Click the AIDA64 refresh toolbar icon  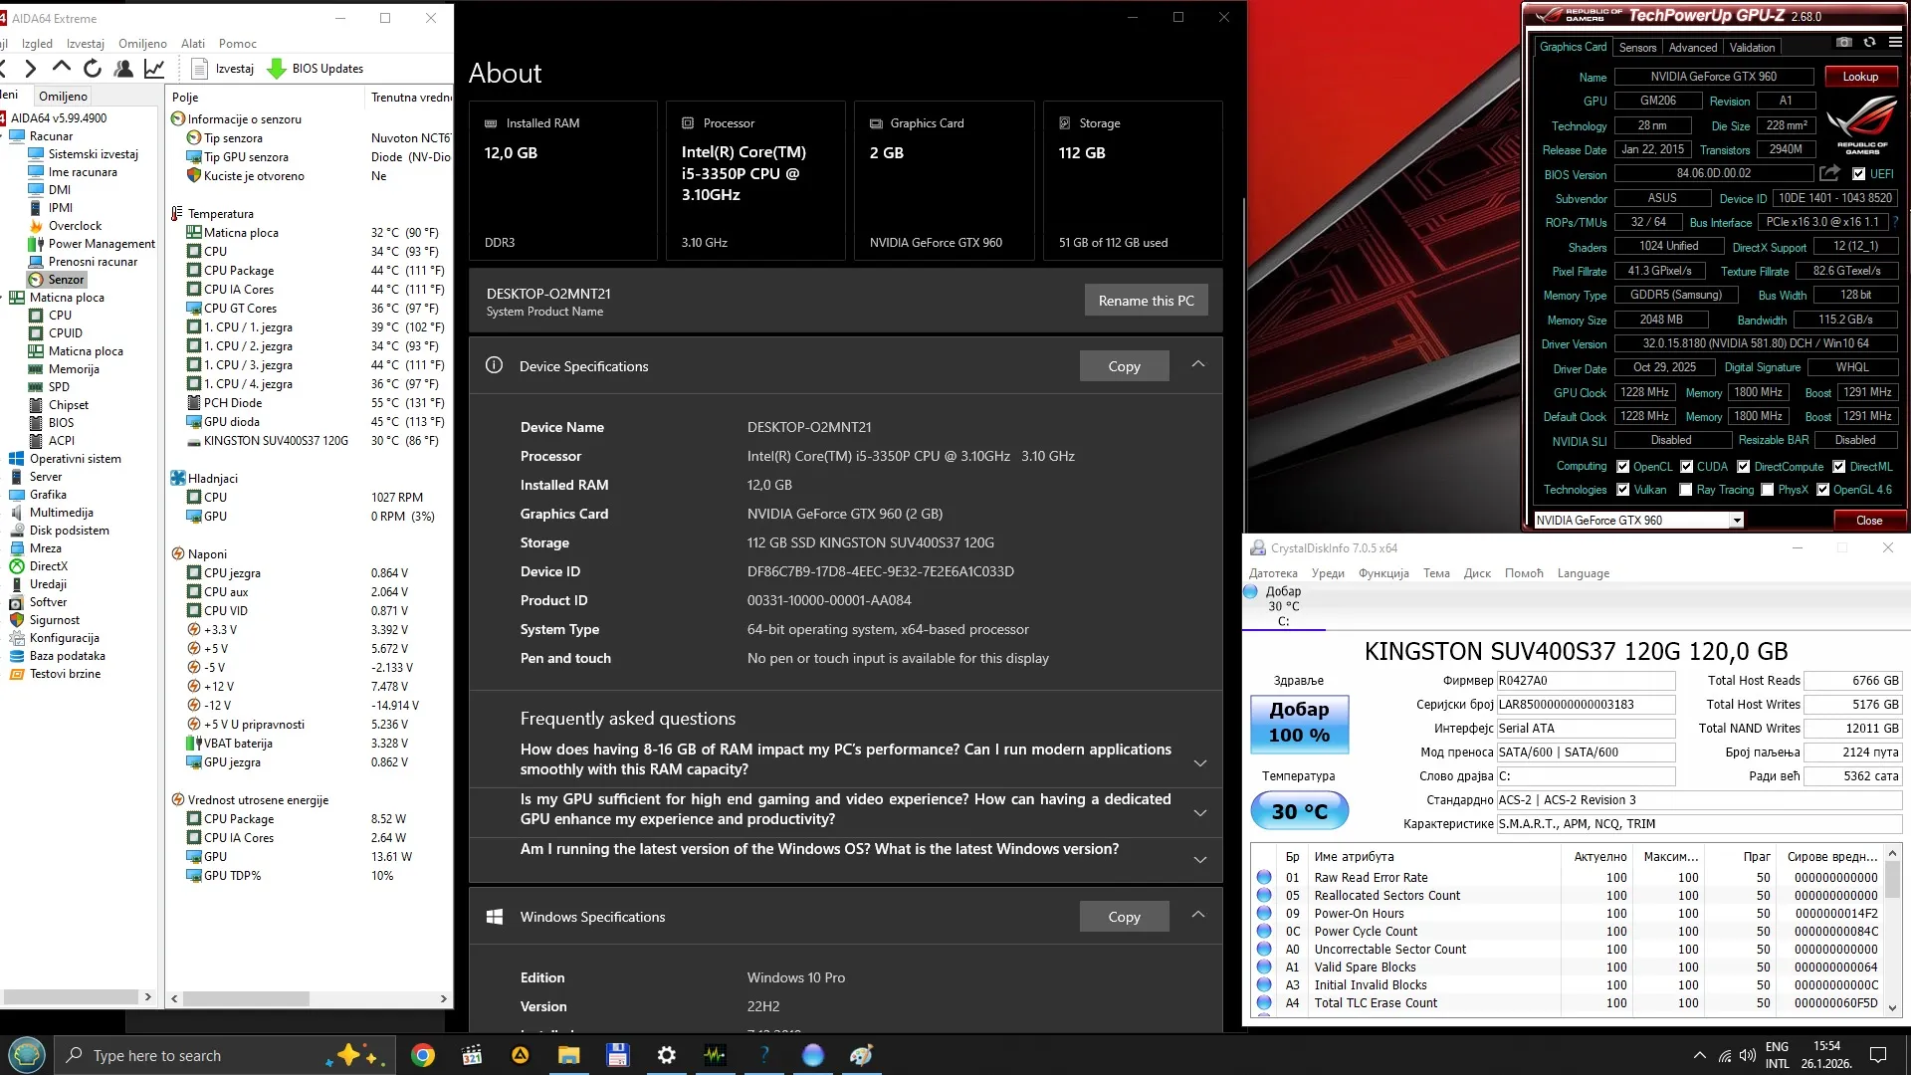pos(93,68)
